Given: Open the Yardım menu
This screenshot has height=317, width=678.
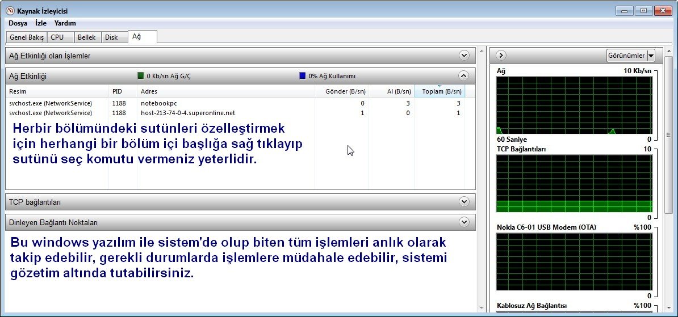Looking at the screenshot, I should 65,23.
